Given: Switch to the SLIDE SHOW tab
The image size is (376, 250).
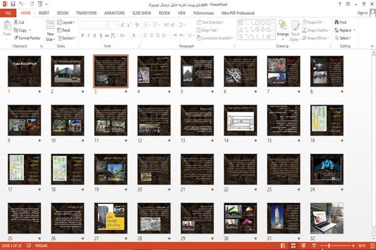Looking at the screenshot, I should click(142, 13).
